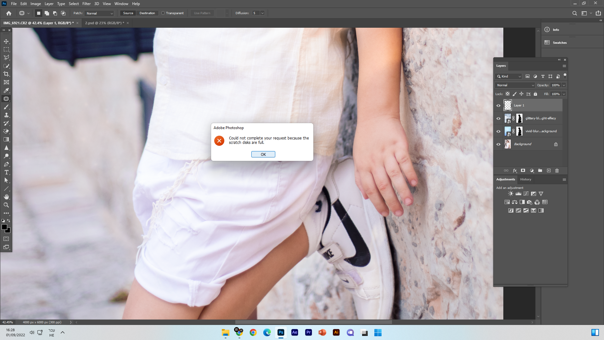Toggle visibility of Layer 1
This screenshot has height=340, width=604.
click(498, 105)
